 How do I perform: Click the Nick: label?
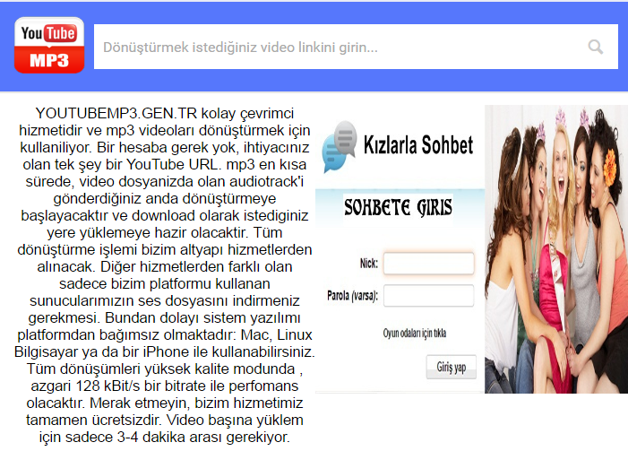pos(369,264)
